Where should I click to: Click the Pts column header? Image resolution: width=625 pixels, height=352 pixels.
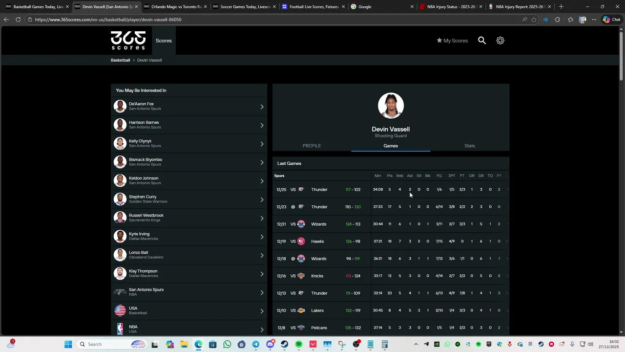[390, 176]
